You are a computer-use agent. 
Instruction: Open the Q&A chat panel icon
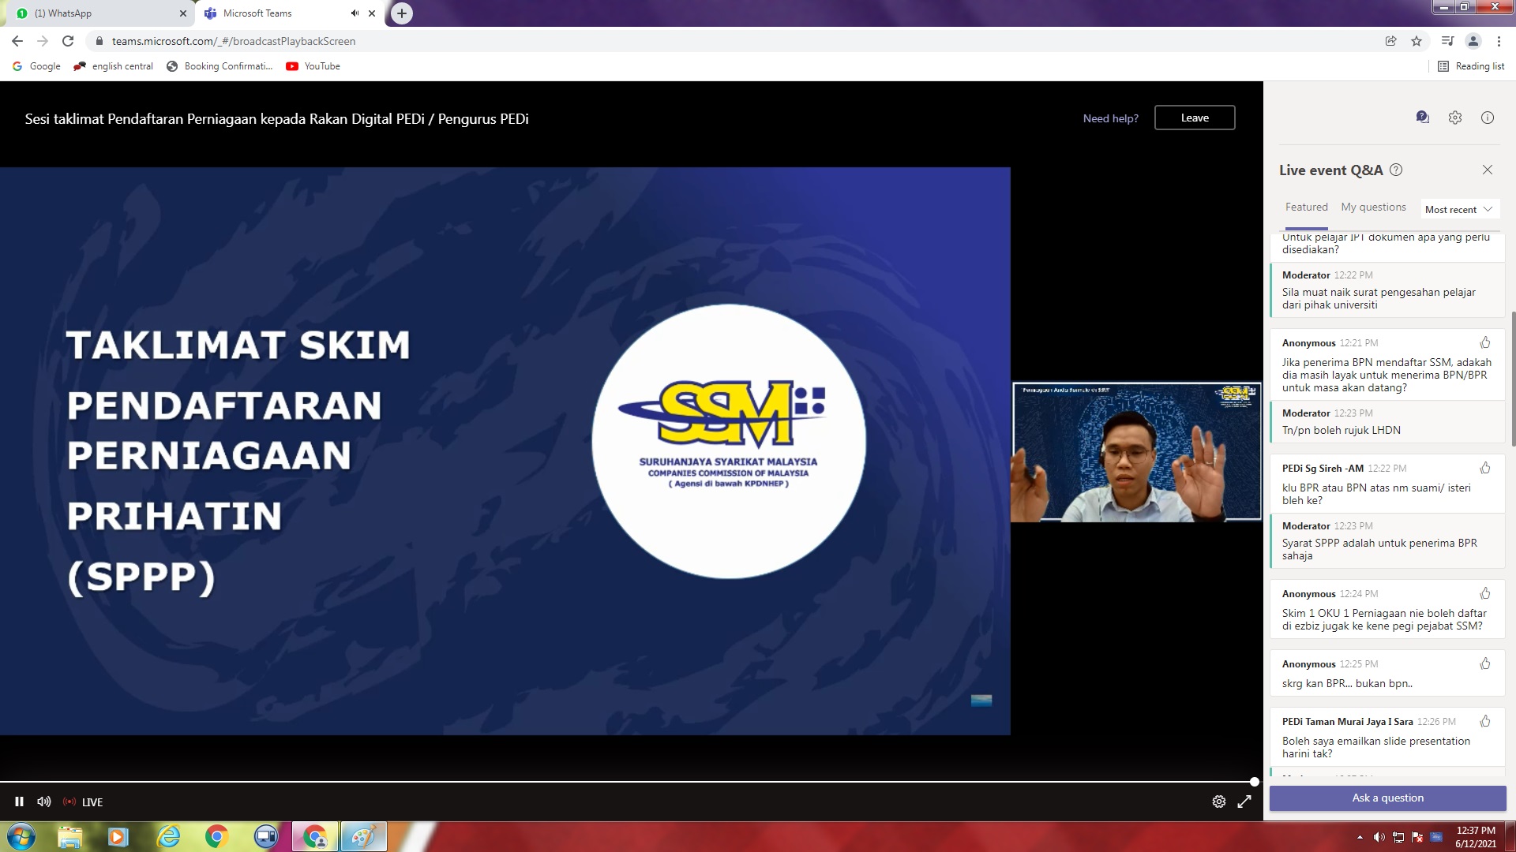[1423, 118]
